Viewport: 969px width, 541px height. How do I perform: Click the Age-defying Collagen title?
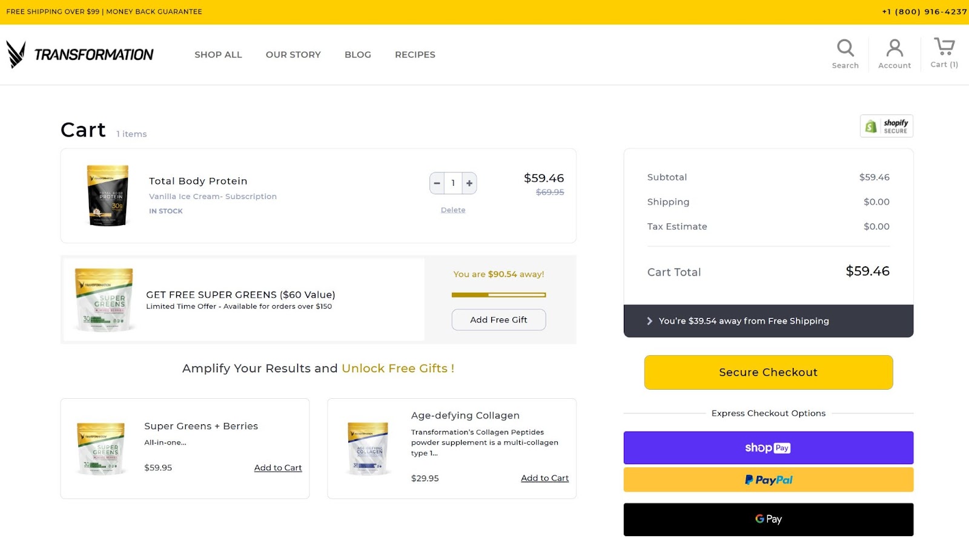tap(465, 415)
